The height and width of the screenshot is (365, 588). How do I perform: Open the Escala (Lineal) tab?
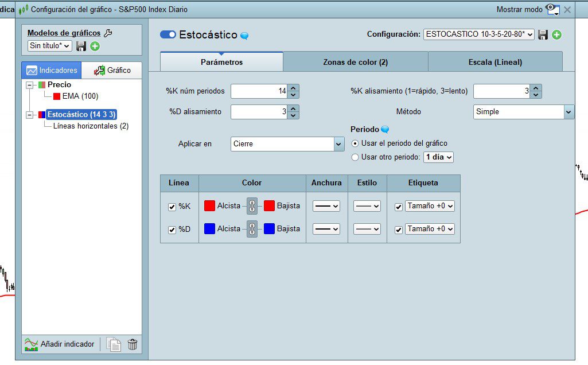coord(495,63)
